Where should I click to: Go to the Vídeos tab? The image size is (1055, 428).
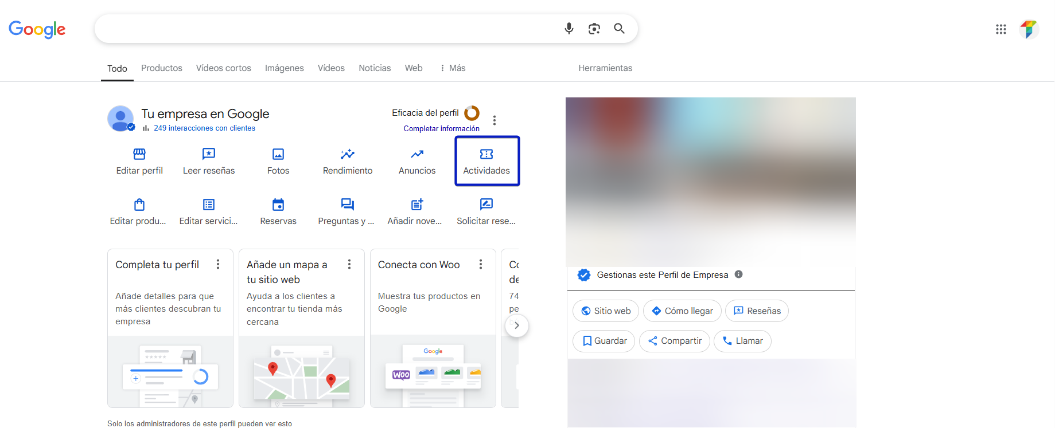pos(331,68)
